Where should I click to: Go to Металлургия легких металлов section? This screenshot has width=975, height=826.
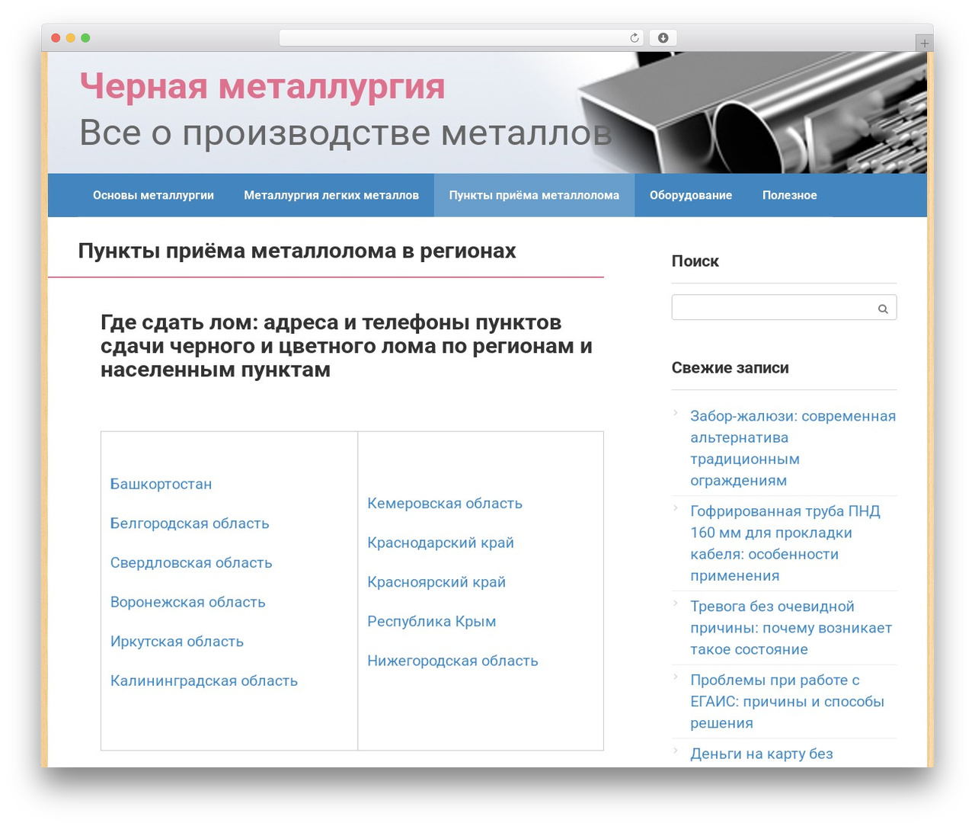click(331, 195)
